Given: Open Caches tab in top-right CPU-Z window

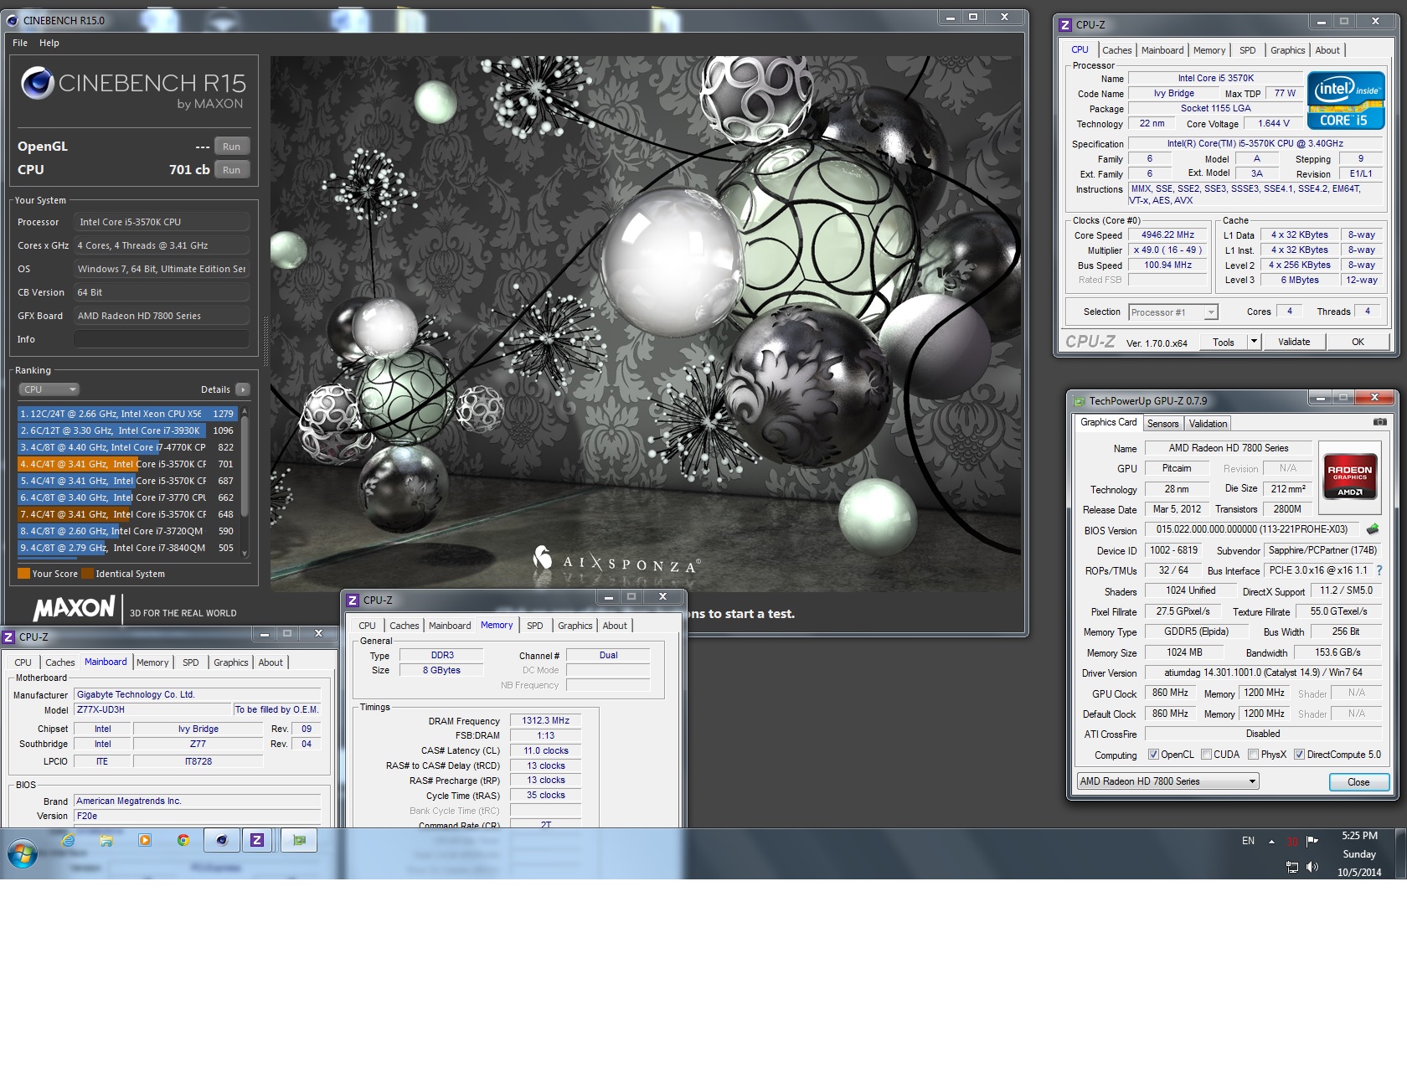Looking at the screenshot, I should [x=1117, y=50].
